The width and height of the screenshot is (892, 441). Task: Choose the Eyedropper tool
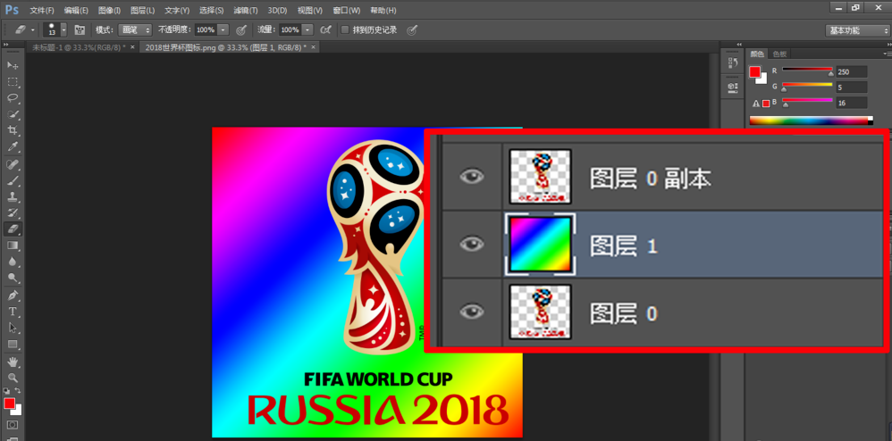tap(13, 147)
